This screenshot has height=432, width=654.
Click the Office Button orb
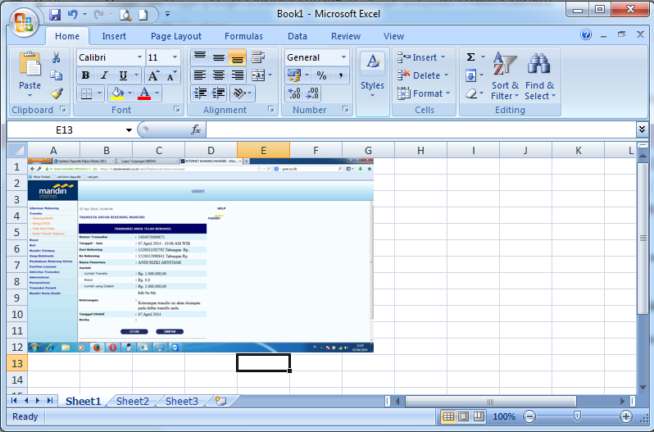click(x=24, y=22)
